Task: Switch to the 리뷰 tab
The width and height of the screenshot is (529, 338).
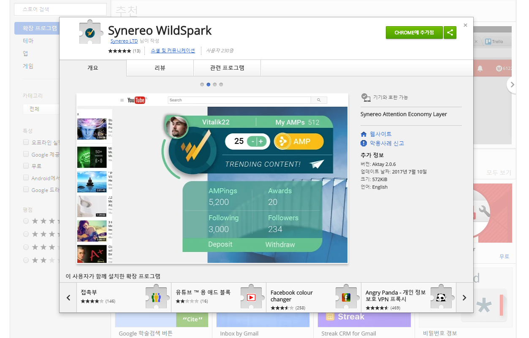Action: pyautogui.click(x=160, y=68)
